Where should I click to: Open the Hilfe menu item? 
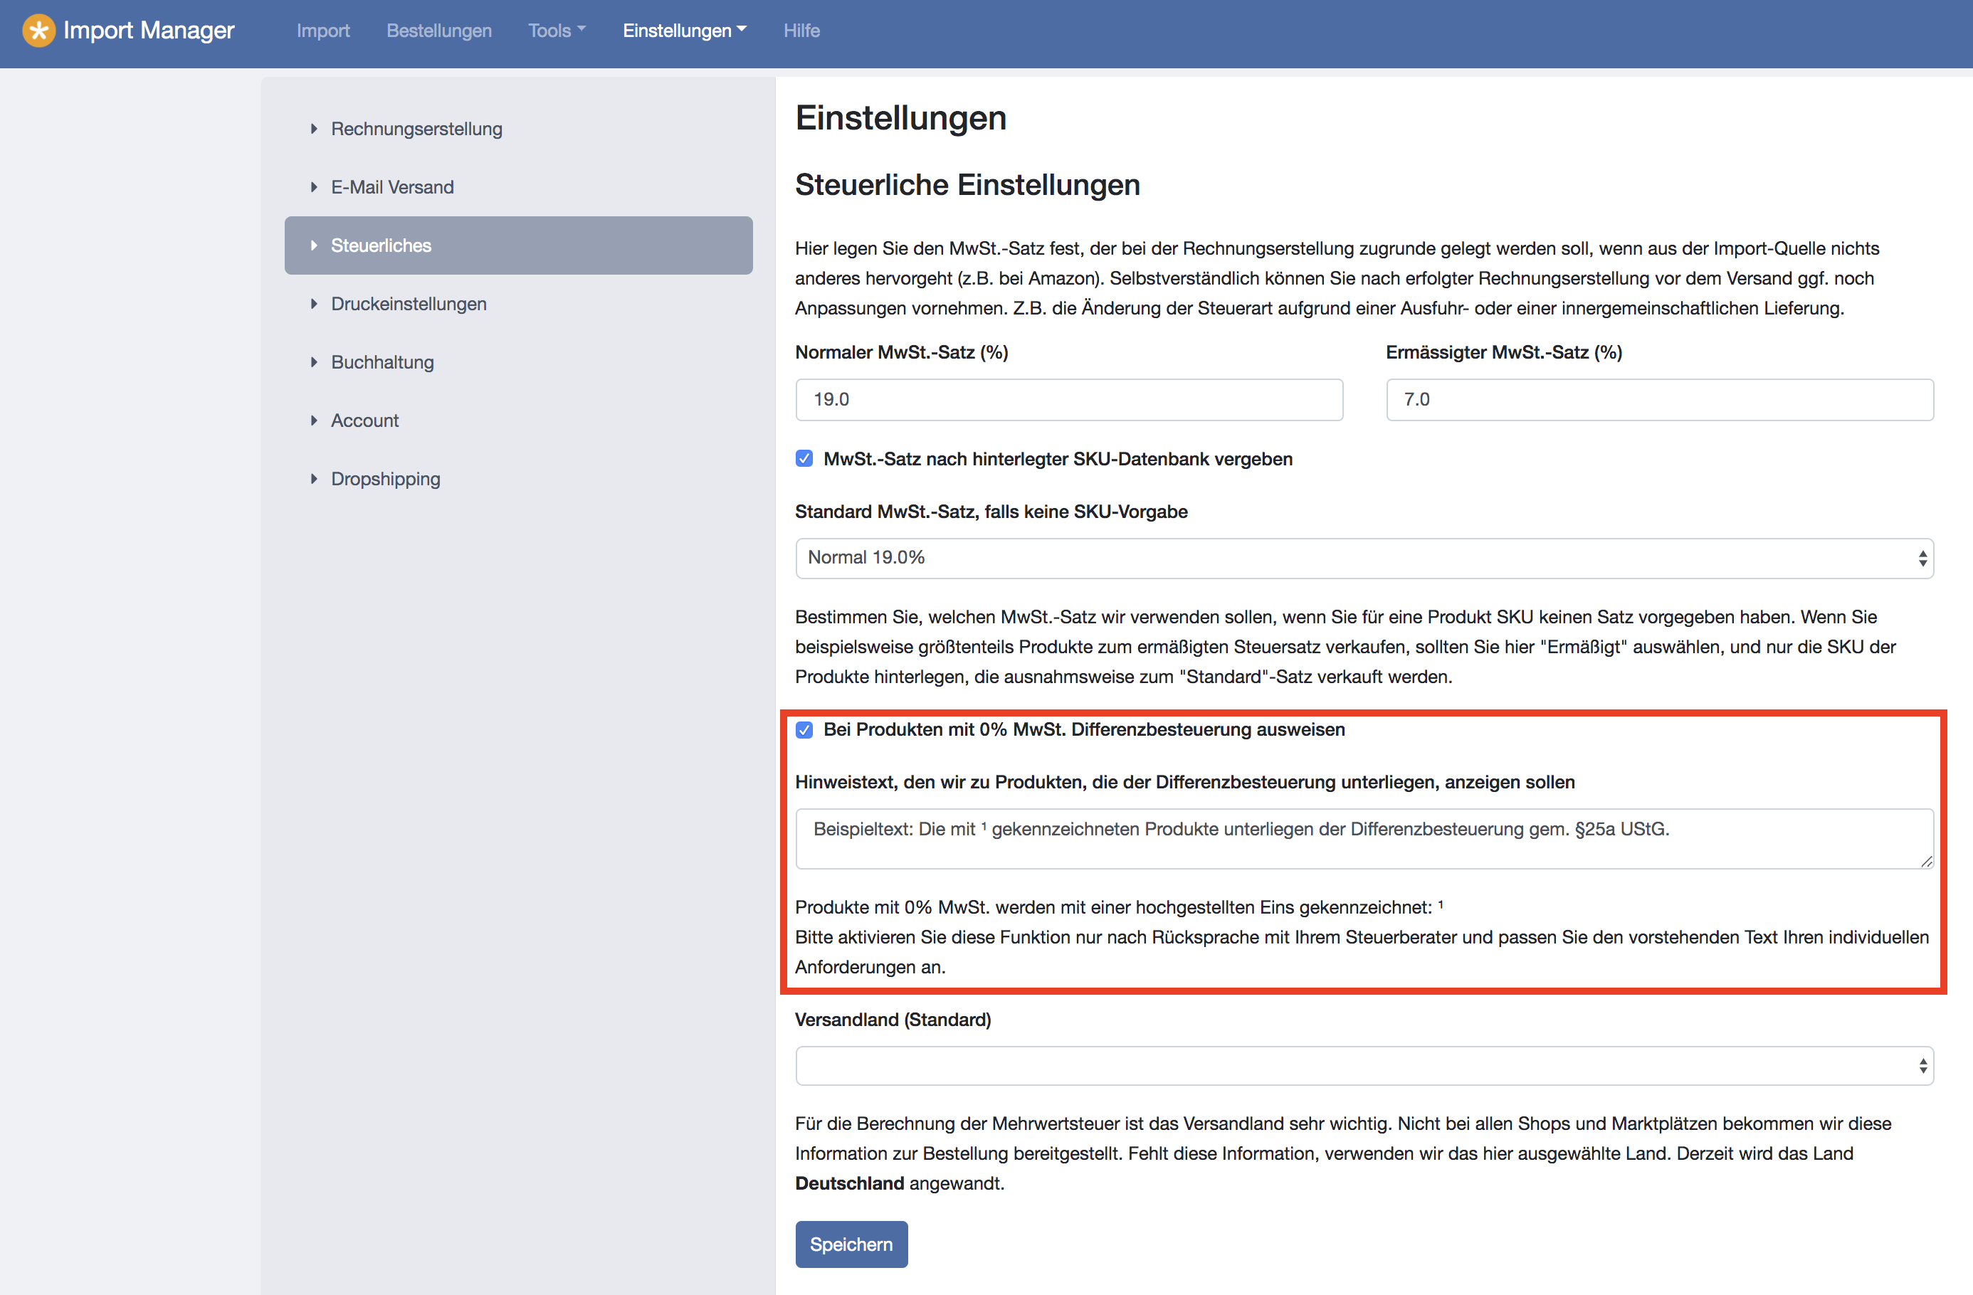point(801,31)
